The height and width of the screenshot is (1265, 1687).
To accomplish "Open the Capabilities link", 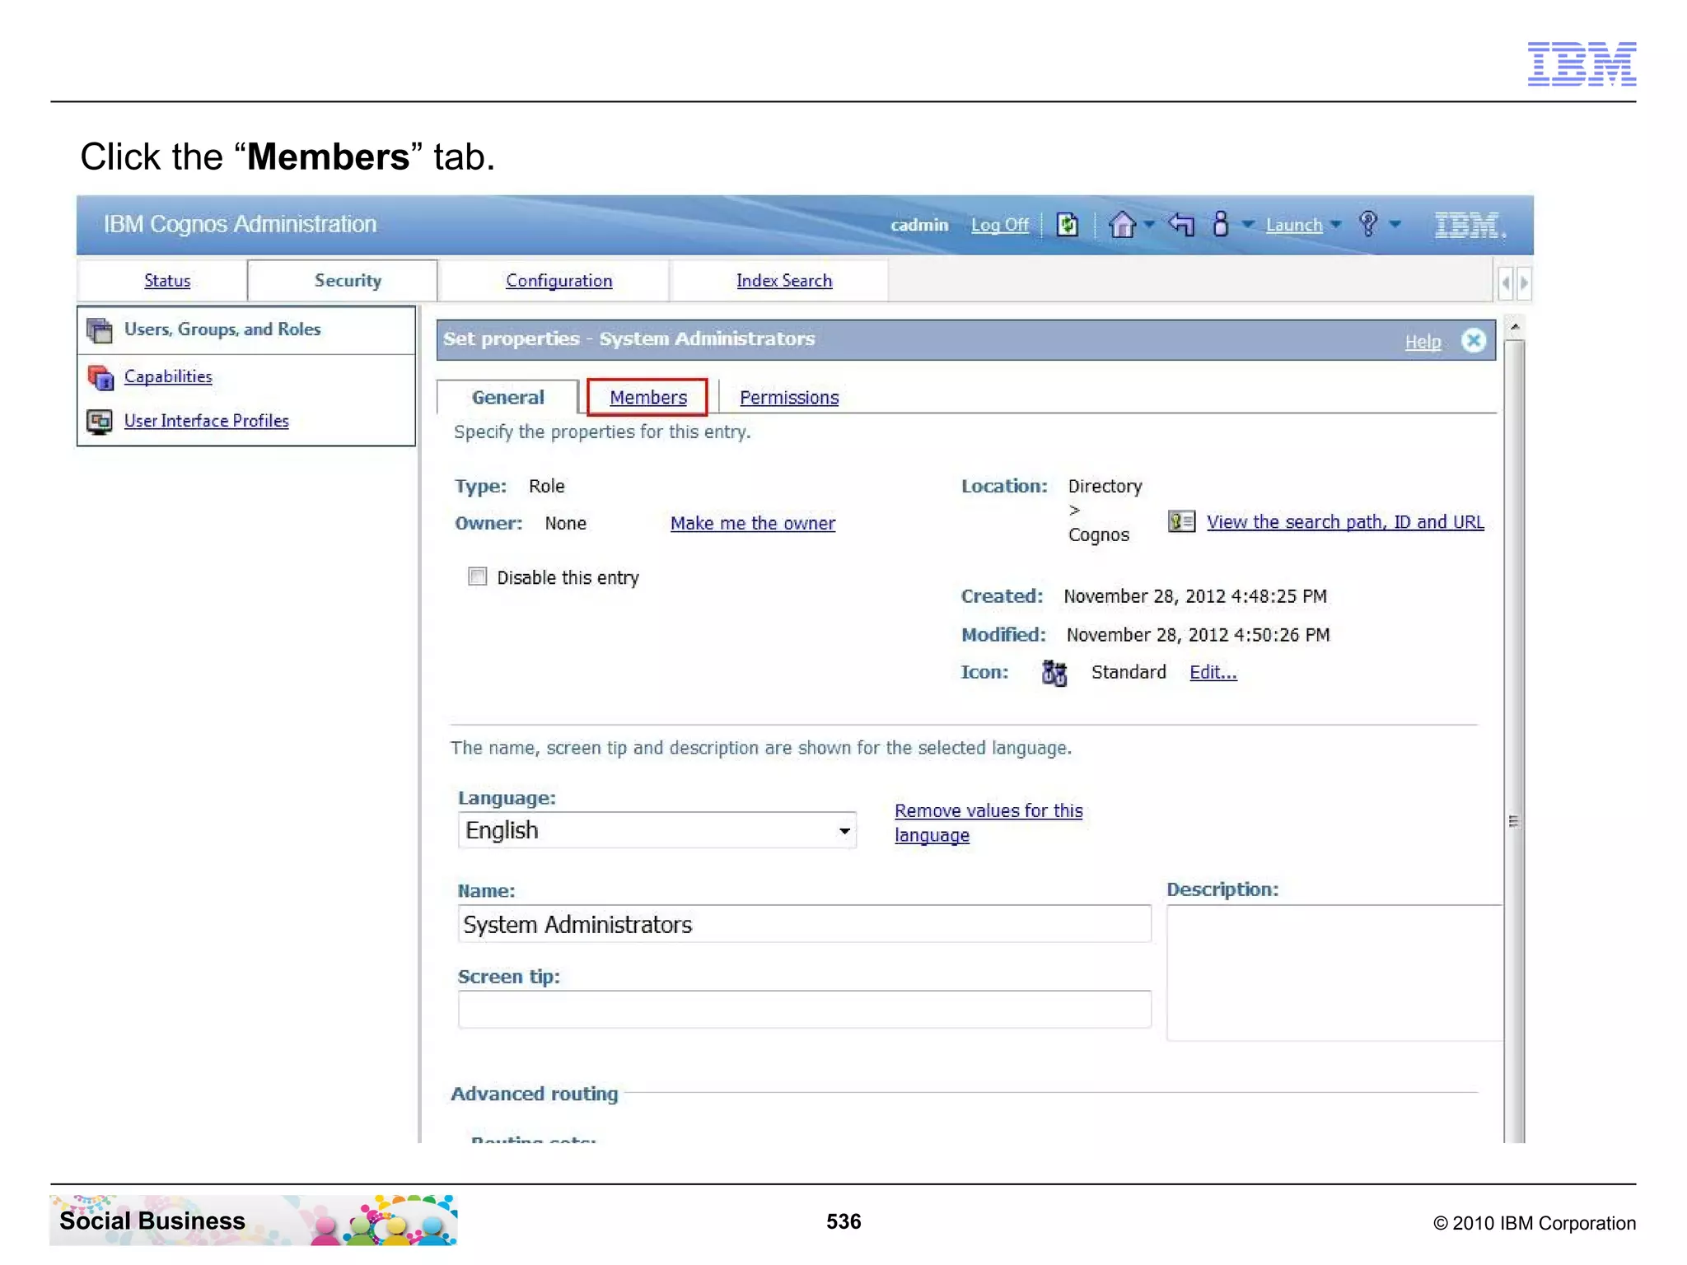I will (168, 376).
